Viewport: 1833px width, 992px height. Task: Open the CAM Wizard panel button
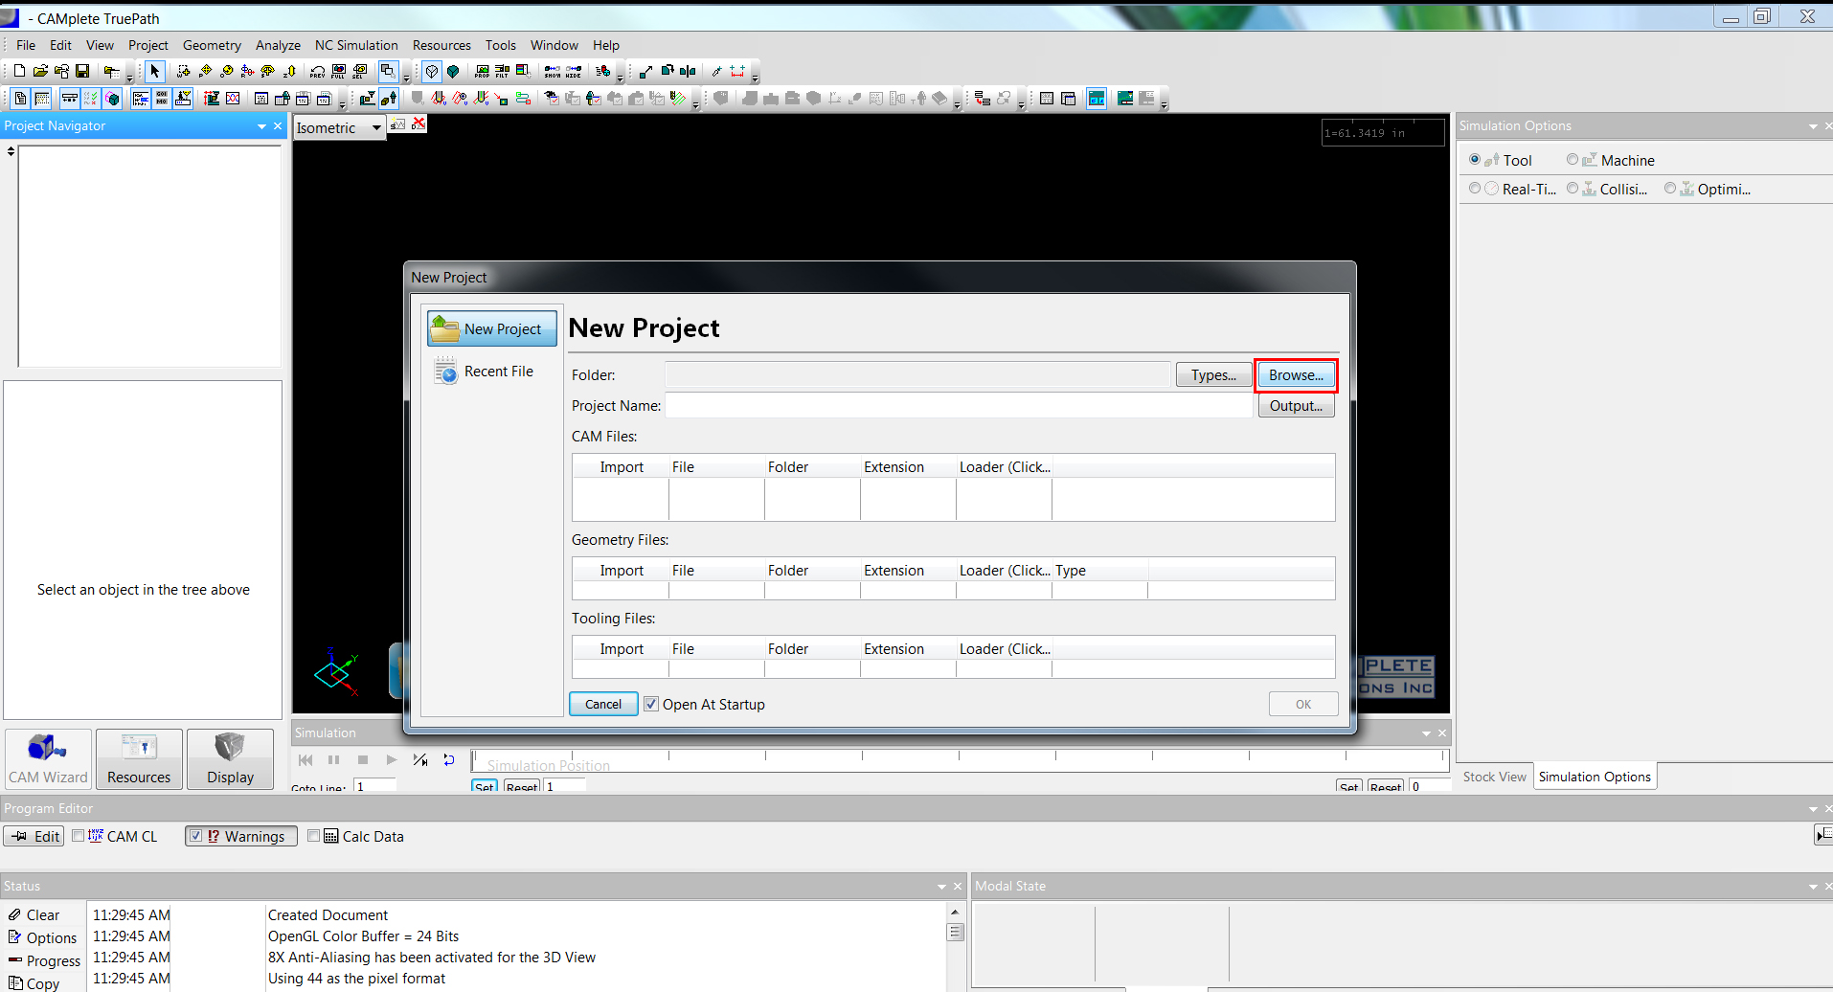(48, 758)
